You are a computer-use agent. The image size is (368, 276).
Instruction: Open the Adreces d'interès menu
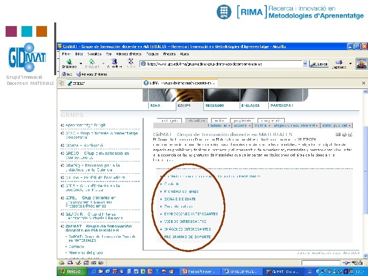[129, 54]
